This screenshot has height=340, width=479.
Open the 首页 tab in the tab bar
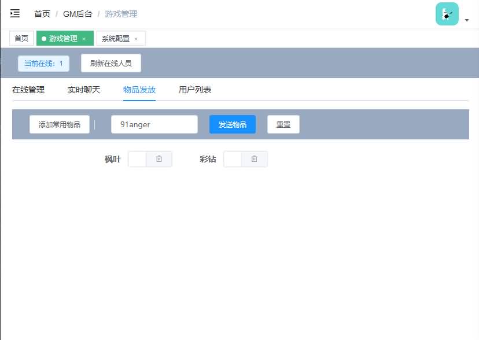click(21, 39)
